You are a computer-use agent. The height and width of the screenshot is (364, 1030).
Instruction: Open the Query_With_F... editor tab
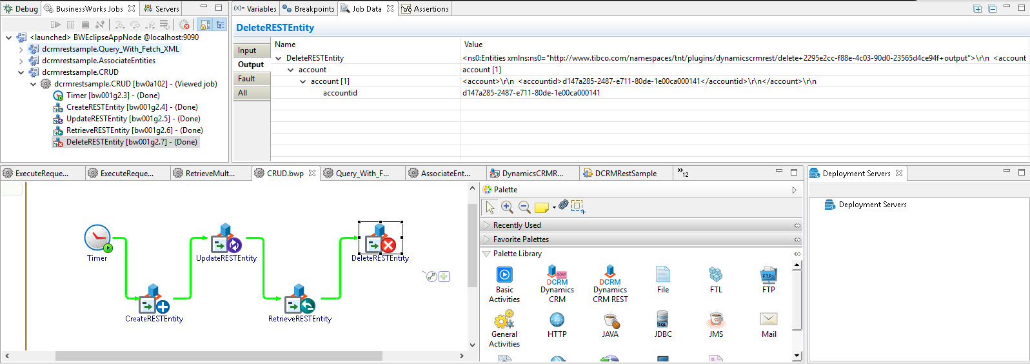(x=362, y=173)
